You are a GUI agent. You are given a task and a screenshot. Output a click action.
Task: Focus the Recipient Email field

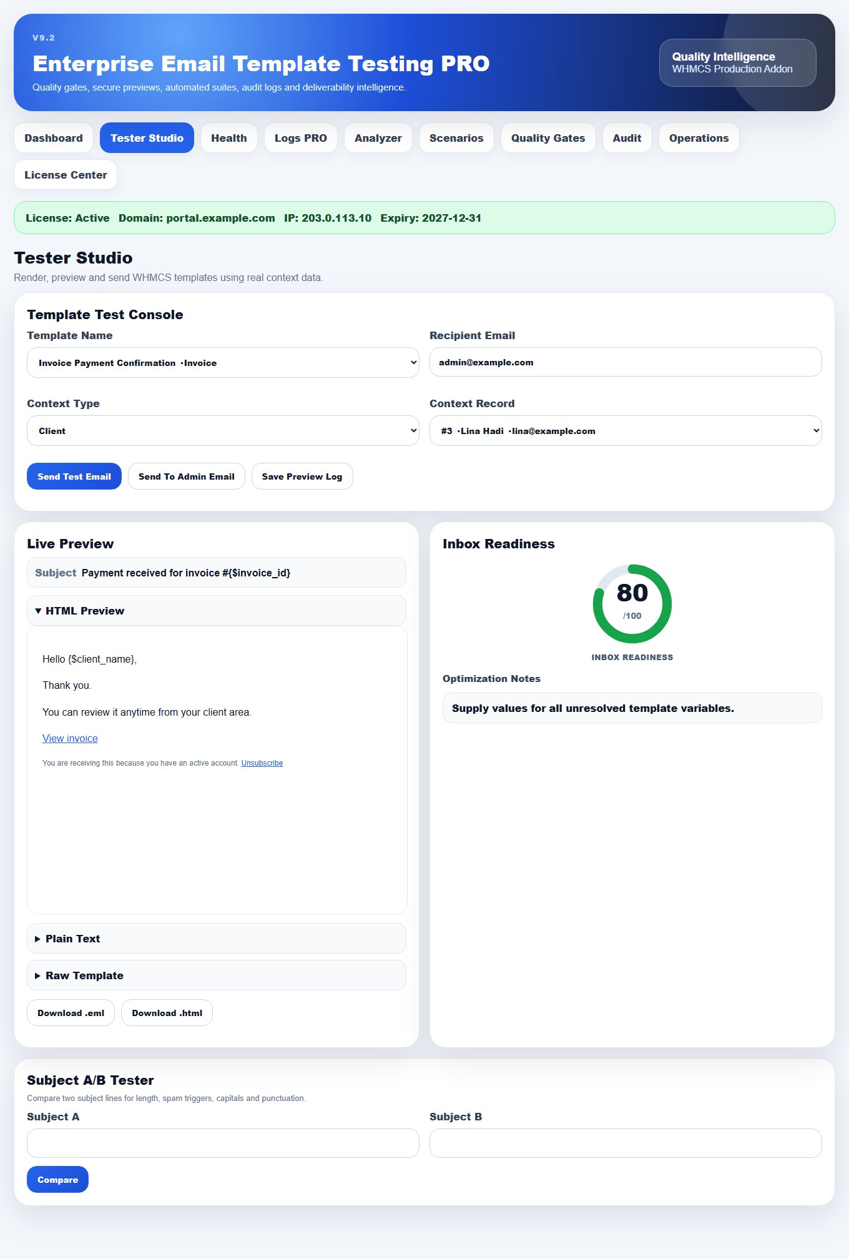(x=626, y=362)
